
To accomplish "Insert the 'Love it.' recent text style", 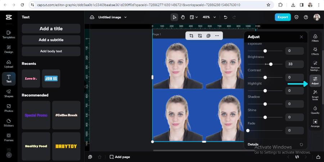I will 31,78.
